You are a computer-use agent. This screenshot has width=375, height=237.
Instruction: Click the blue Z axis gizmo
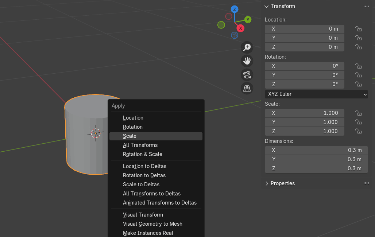pyautogui.click(x=235, y=9)
